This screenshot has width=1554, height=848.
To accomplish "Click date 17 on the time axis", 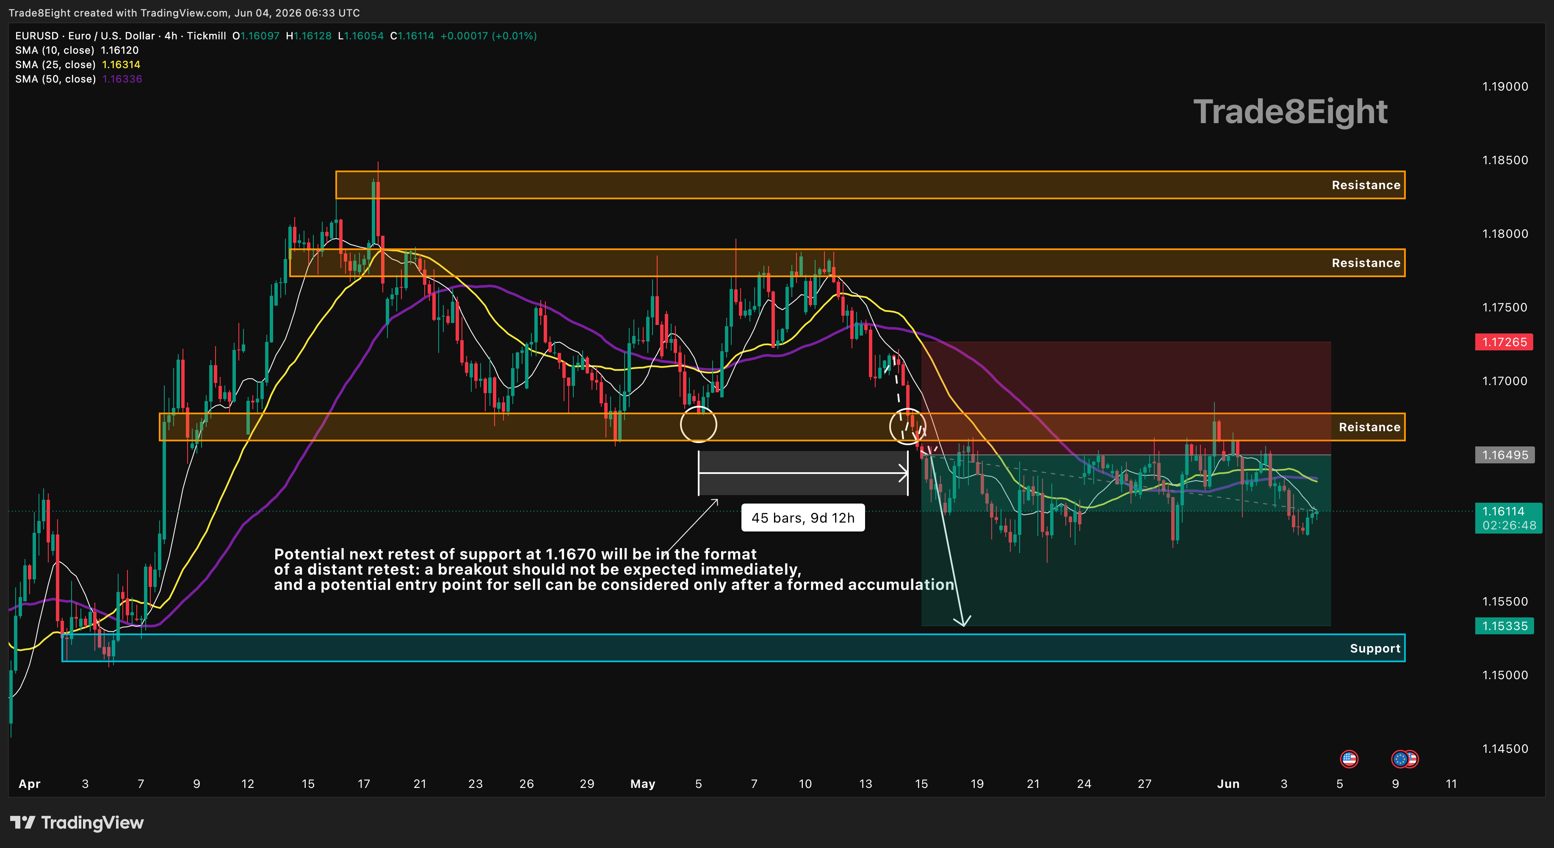I will [x=364, y=784].
